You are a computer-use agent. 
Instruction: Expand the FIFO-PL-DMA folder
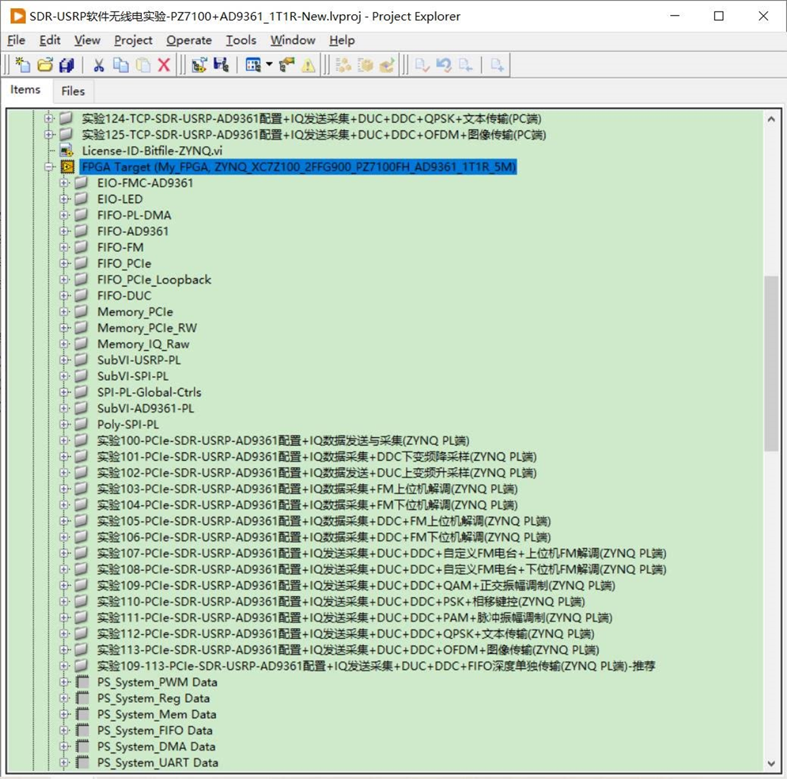(64, 215)
